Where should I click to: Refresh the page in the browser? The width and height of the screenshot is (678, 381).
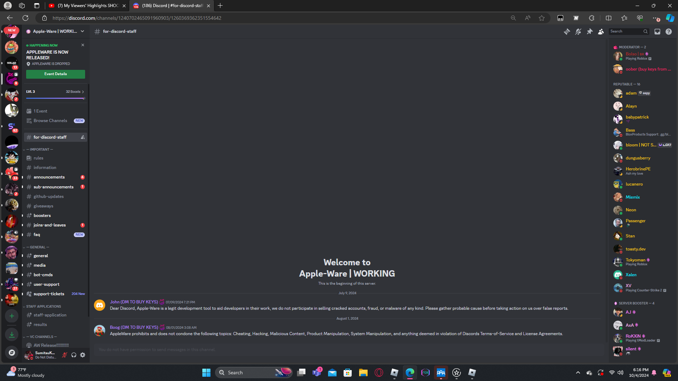(25, 18)
